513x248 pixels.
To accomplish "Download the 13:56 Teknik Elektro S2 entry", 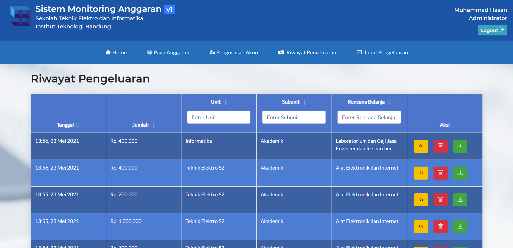I will click(460, 173).
